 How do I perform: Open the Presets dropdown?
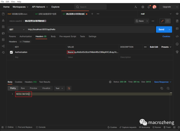pyautogui.click(x=166, y=47)
